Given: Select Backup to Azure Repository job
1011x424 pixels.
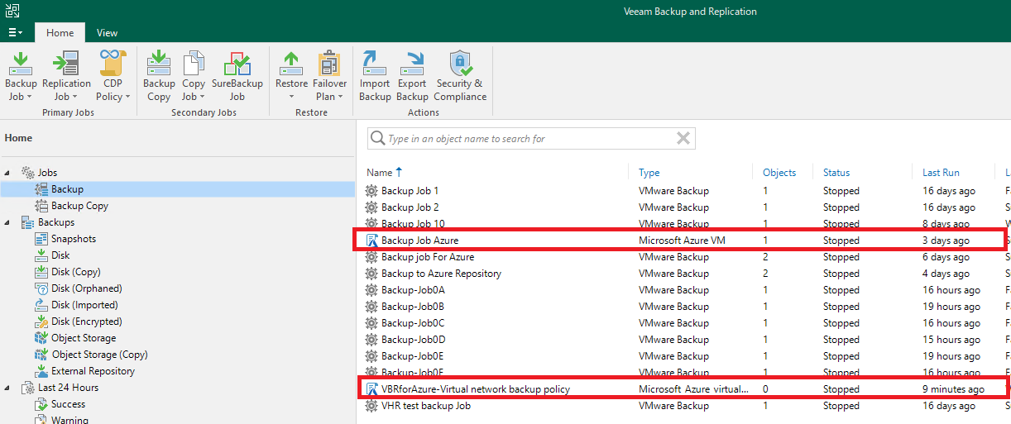Looking at the screenshot, I should (x=682, y=274).
